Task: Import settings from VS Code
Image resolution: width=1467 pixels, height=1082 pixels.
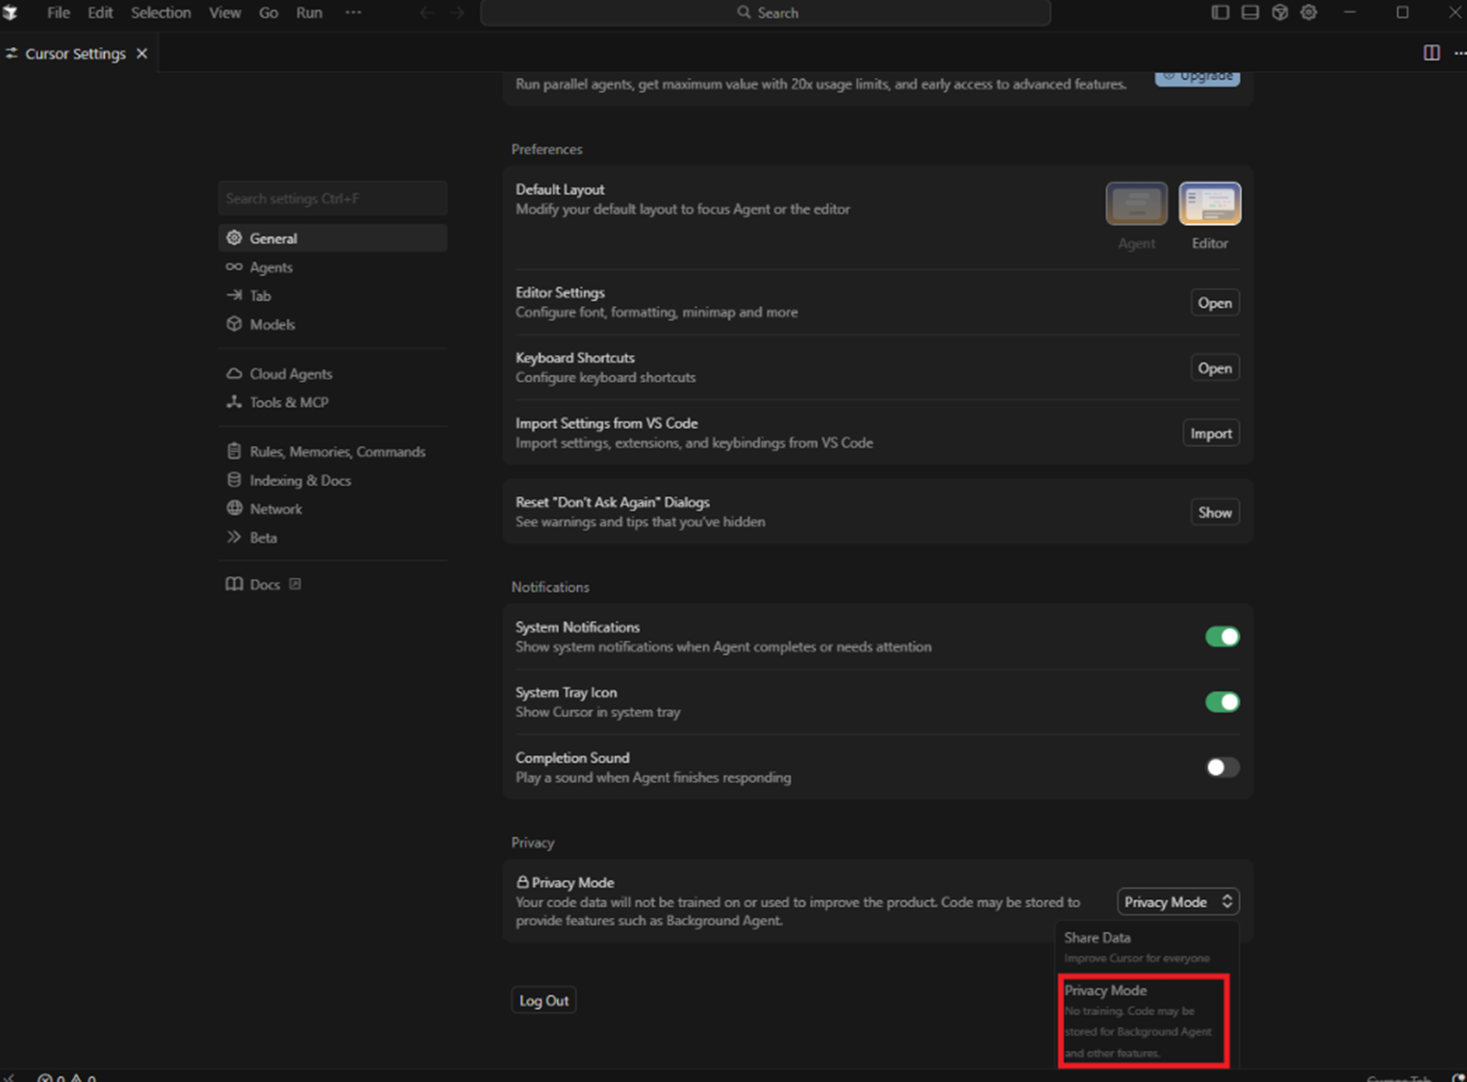Action: tap(1211, 434)
